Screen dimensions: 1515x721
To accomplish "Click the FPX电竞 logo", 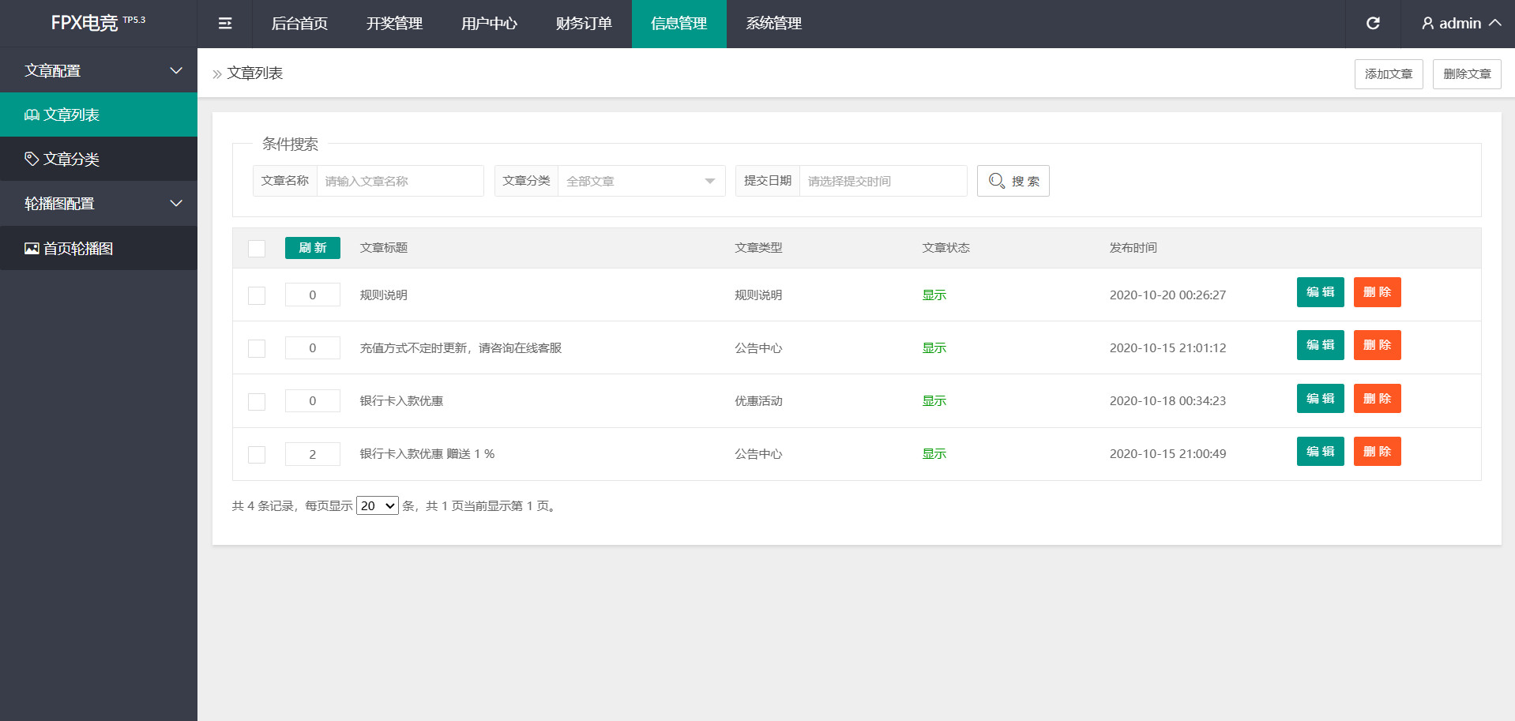I will [98, 23].
